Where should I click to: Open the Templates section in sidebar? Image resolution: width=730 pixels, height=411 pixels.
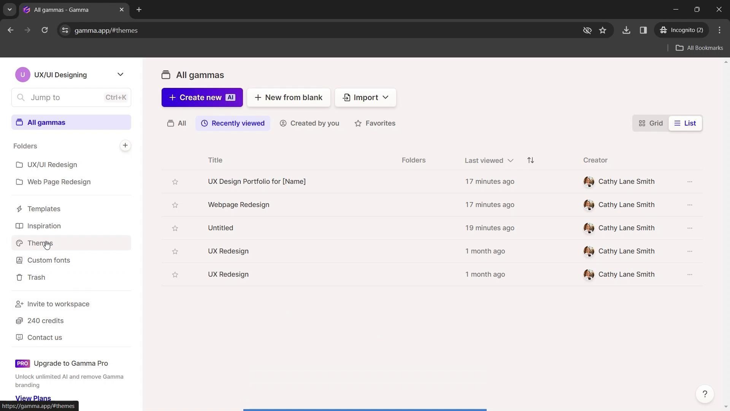click(x=43, y=209)
